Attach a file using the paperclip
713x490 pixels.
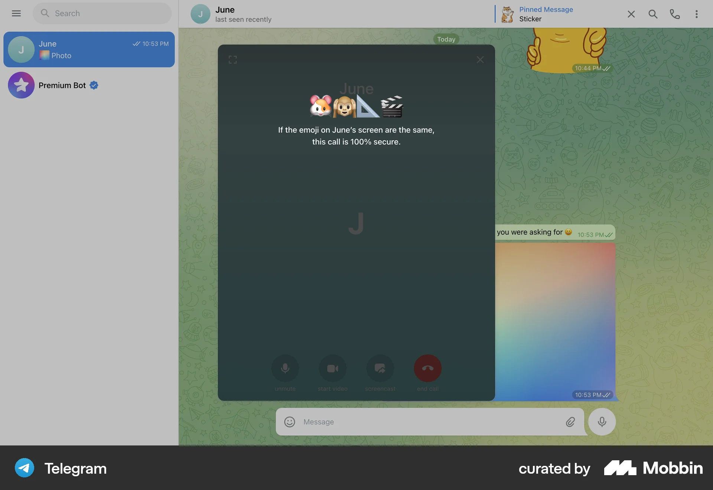pyautogui.click(x=570, y=422)
